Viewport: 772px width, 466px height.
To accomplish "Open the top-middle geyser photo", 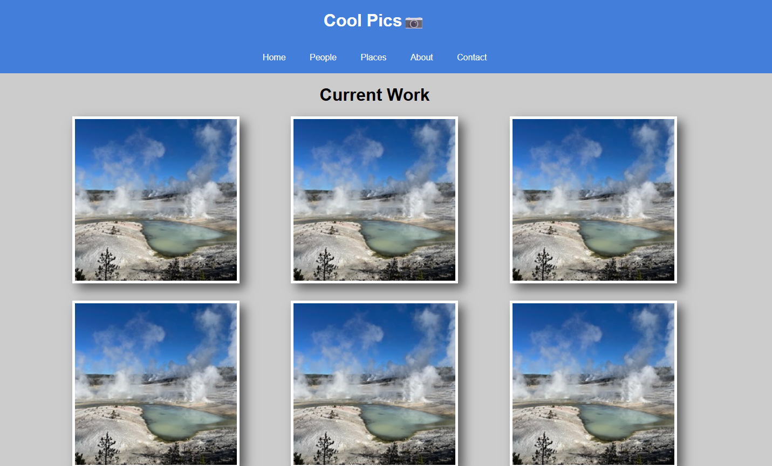I will pos(374,200).
